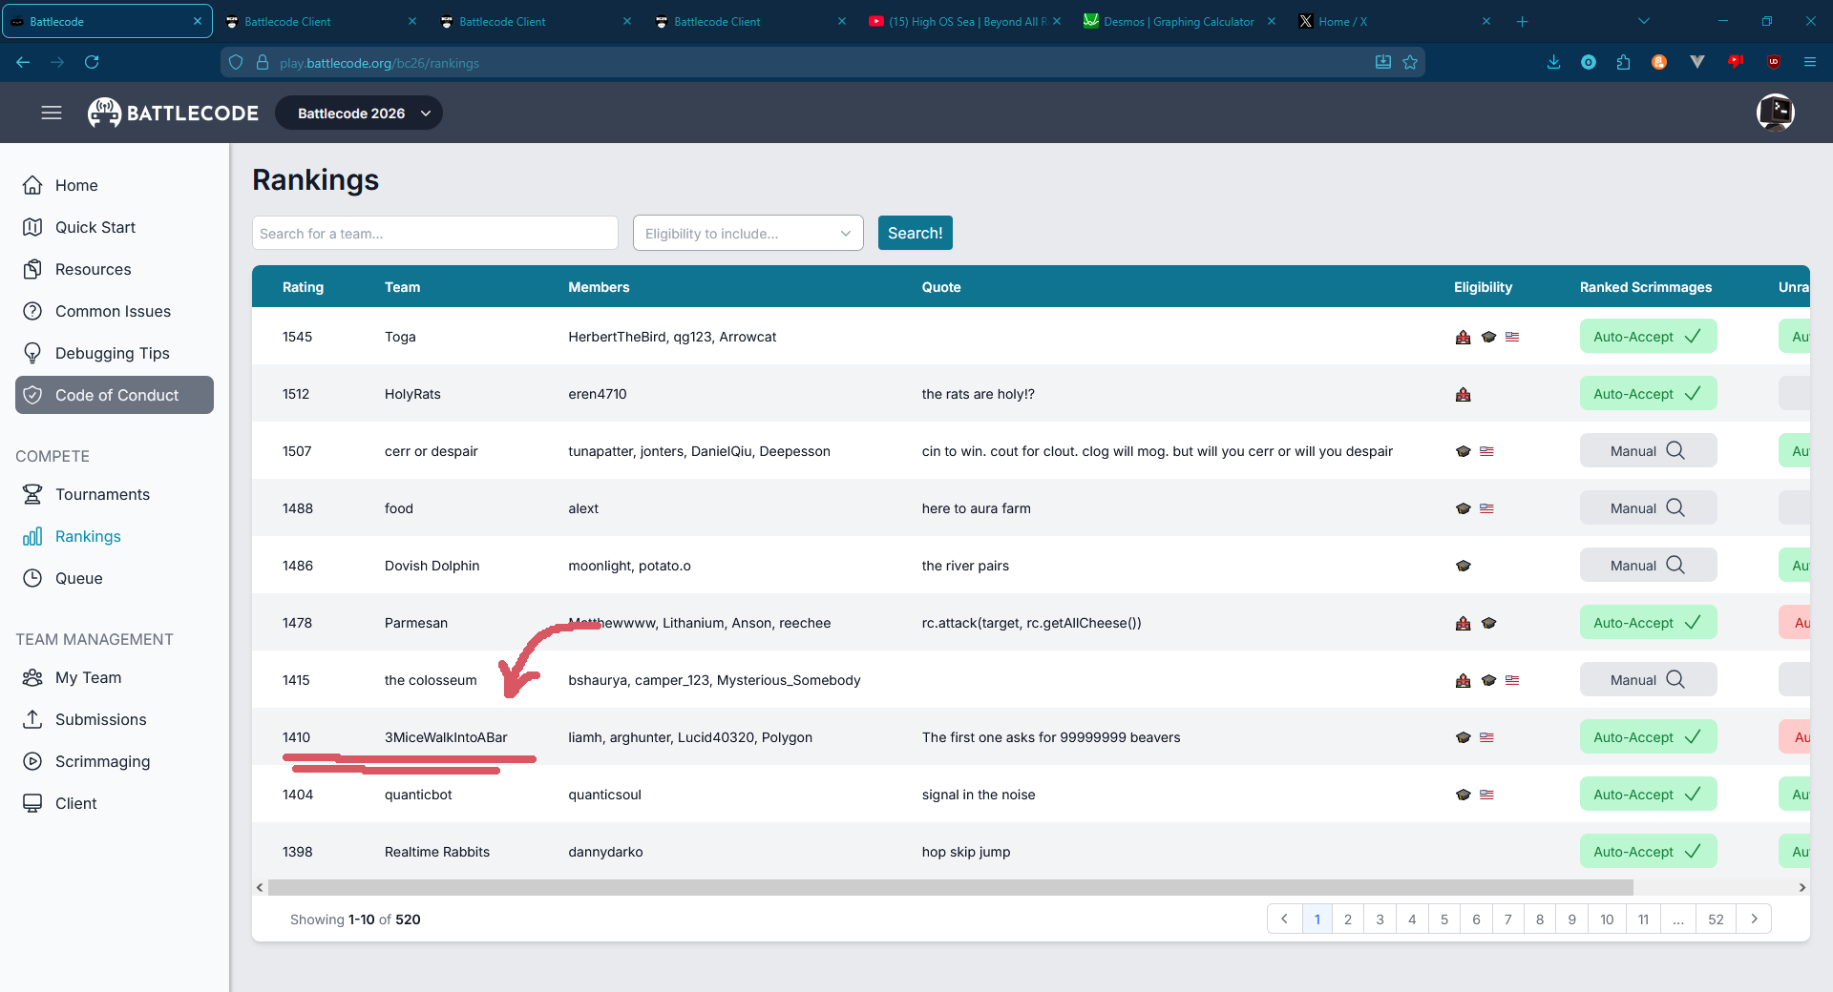
Task: Toggle Manual ranked scrimmage for food team
Action: [1647, 508]
